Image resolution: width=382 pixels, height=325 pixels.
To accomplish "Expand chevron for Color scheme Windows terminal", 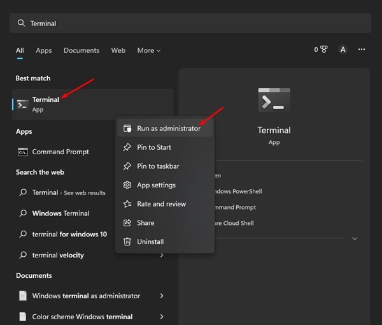I will click(162, 317).
